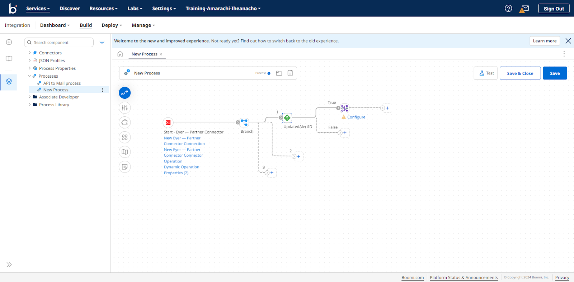Image resolution: width=574 pixels, height=282 pixels.
Task: Focus the Search component input field
Action: (59, 42)
